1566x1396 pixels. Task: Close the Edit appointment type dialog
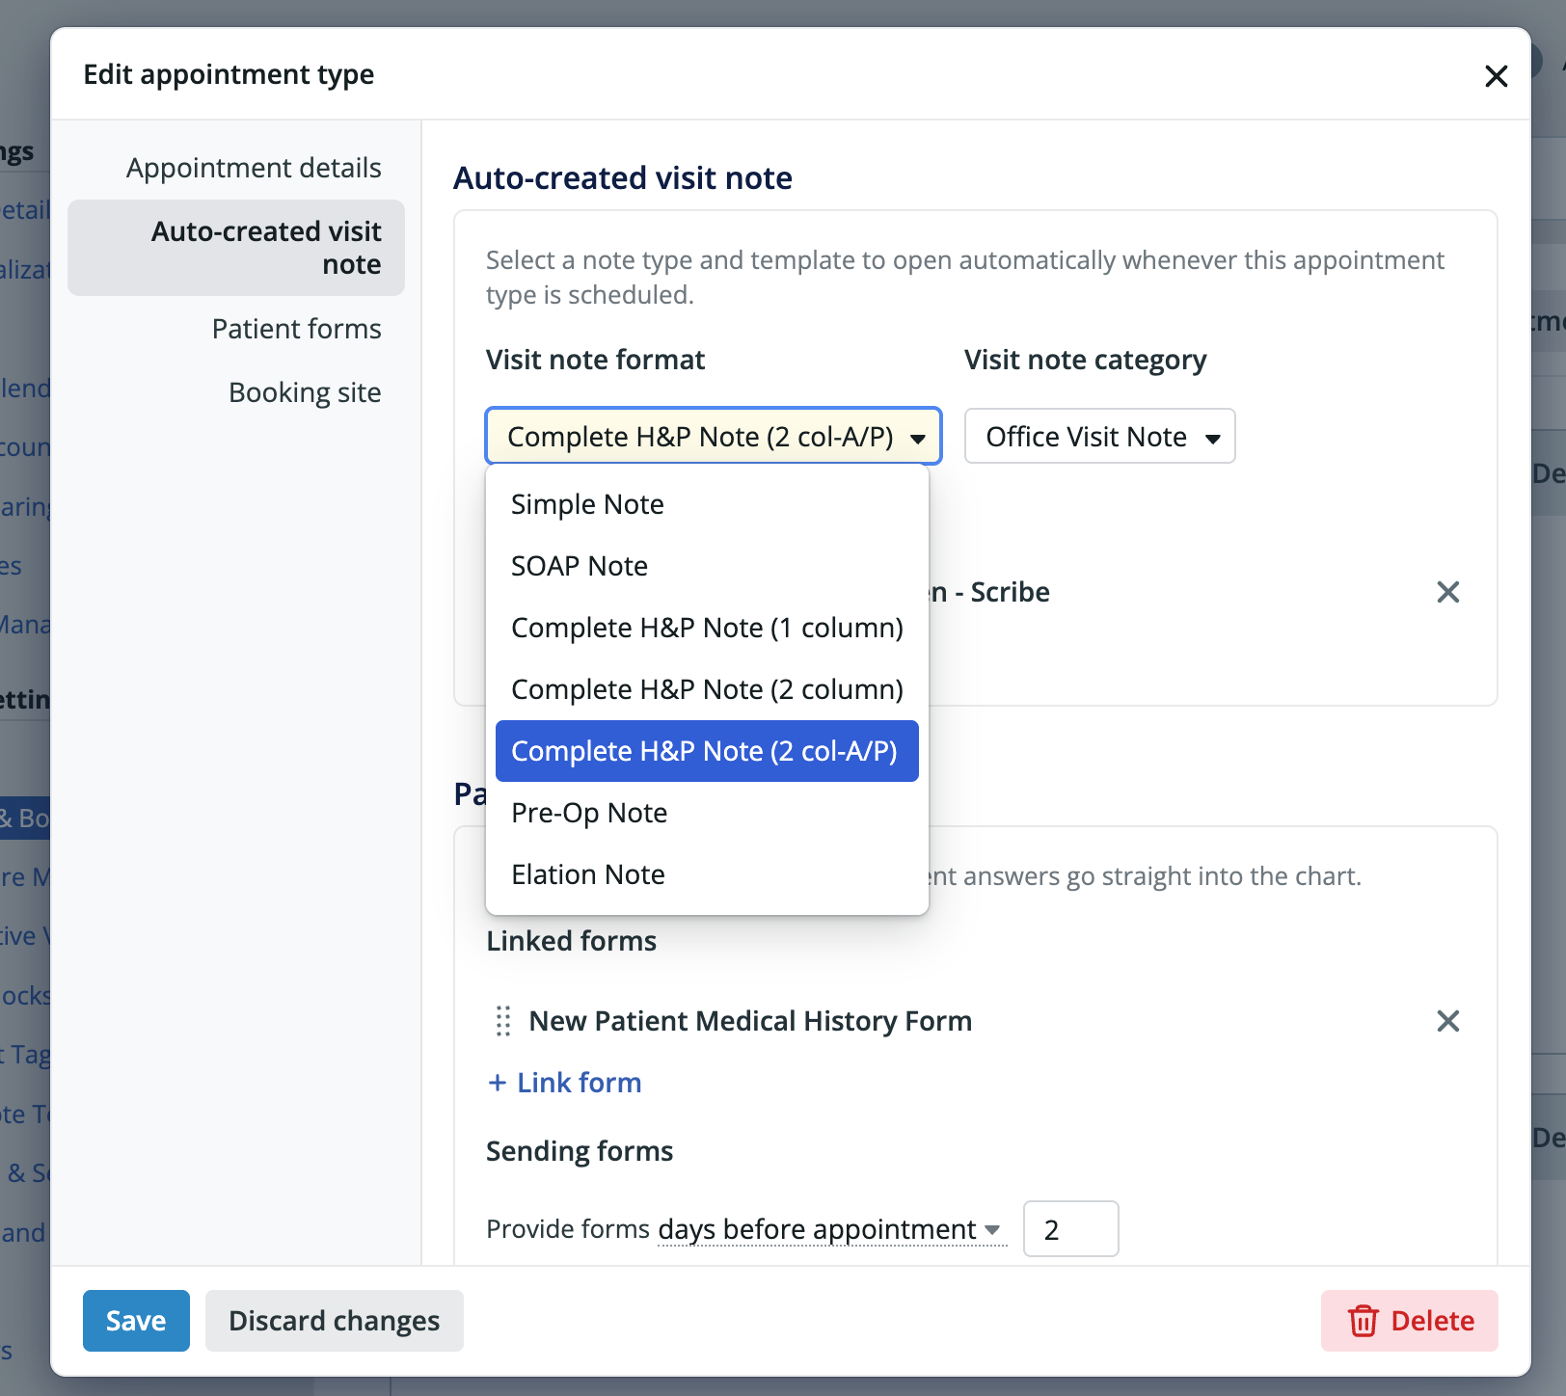1496,76
